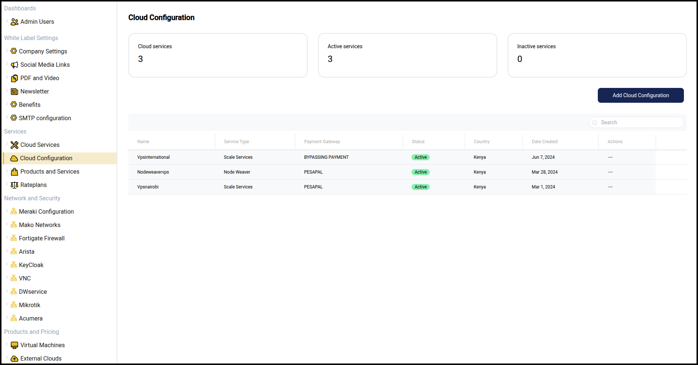Viewport: 698px width, 365px height.
Task: Click the PDF and Video document icon
Action: point(14,78)
